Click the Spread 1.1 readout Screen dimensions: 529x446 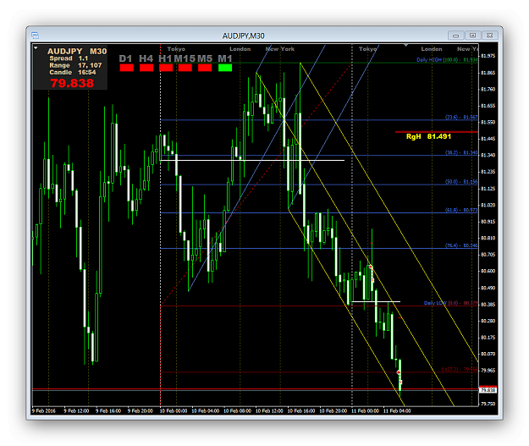69,58
